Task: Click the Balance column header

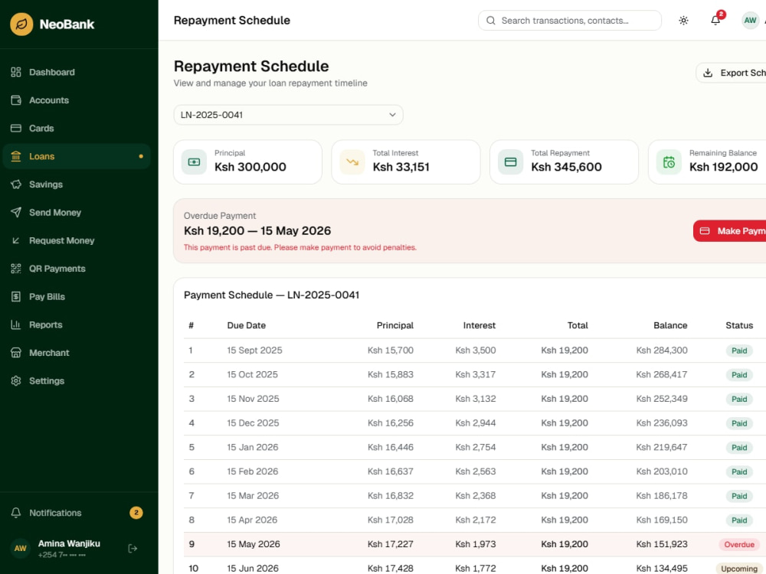Action: pos(670,325)
